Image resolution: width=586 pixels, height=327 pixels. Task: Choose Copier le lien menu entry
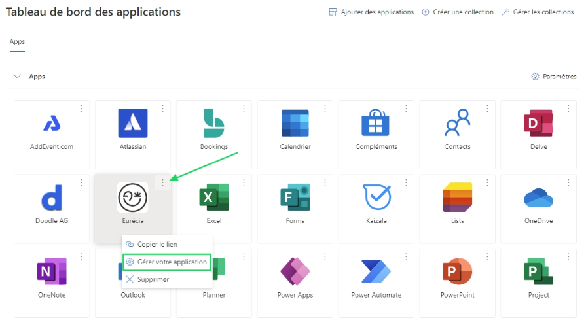click(168, 244)
